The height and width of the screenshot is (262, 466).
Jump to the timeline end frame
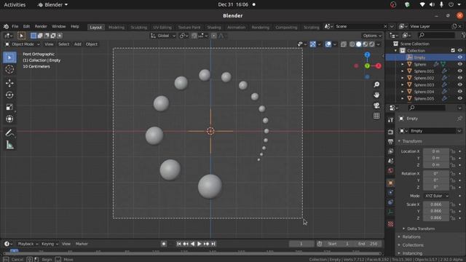(x=213, y=244)
